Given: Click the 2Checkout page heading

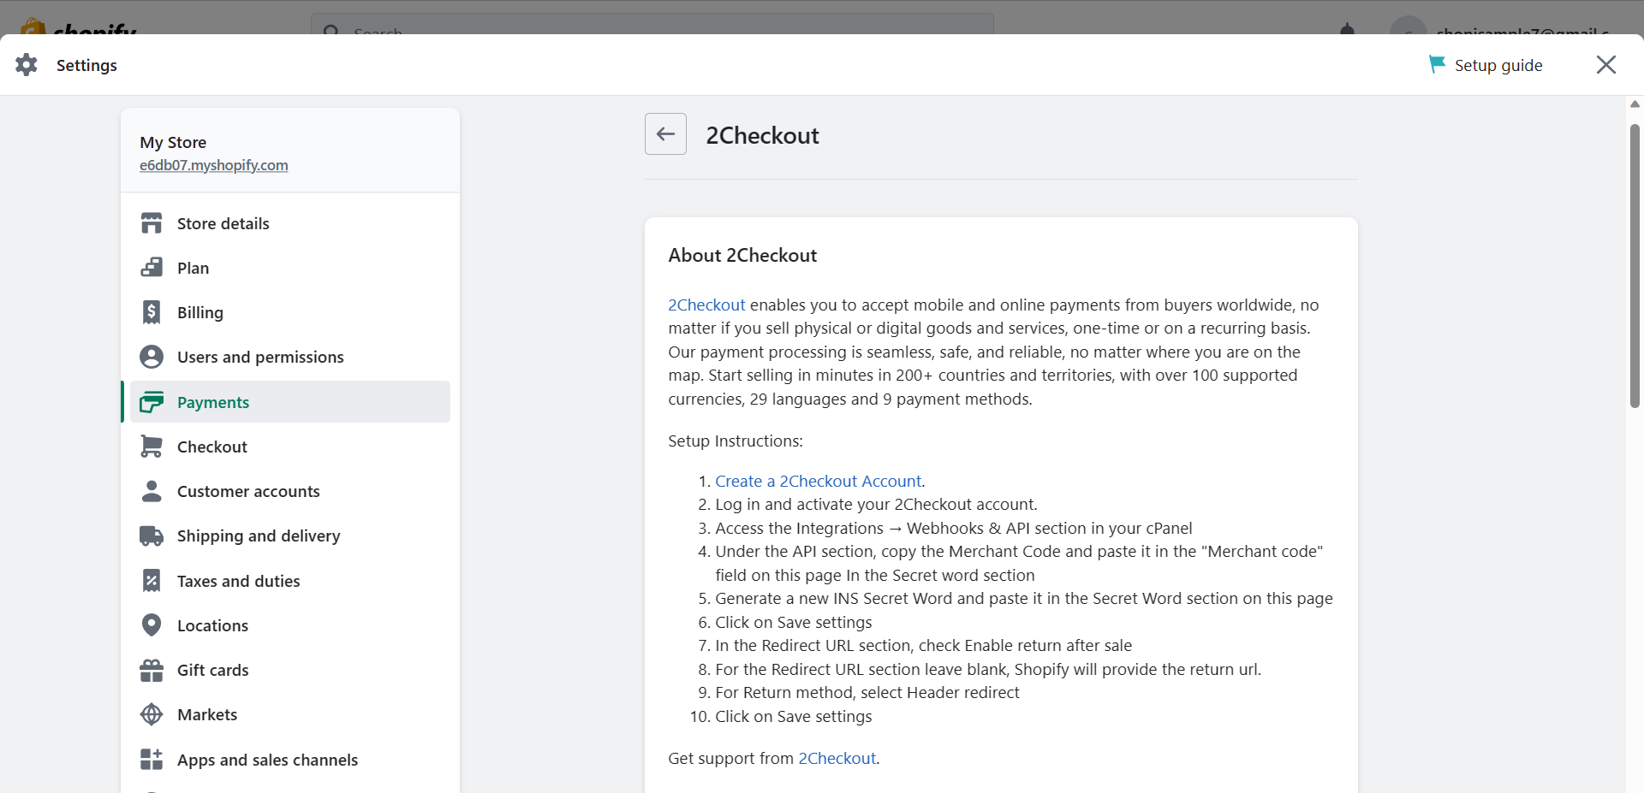Looking at the screenshot, I should click(762, 135).
